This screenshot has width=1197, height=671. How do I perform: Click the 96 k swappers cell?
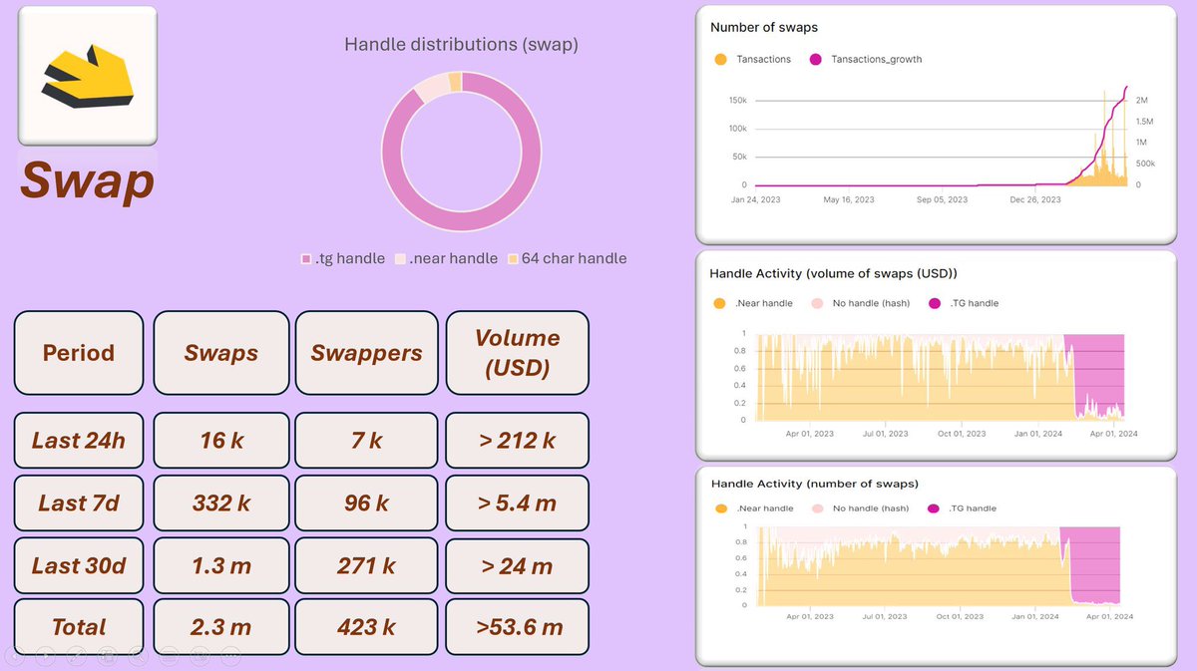pyautogui.click(x=367, y=503)
